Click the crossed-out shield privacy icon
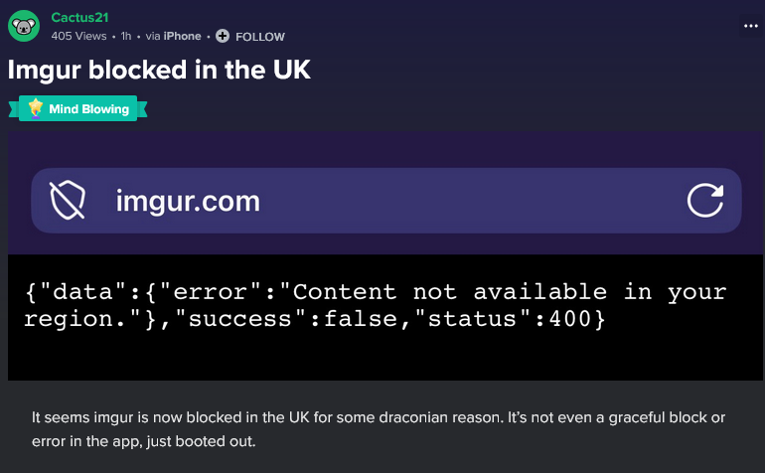 point(68,200)
